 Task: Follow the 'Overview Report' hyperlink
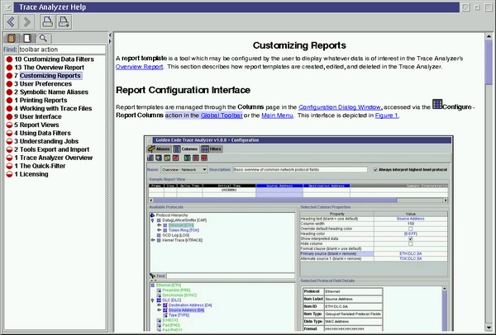pos(139,67)
